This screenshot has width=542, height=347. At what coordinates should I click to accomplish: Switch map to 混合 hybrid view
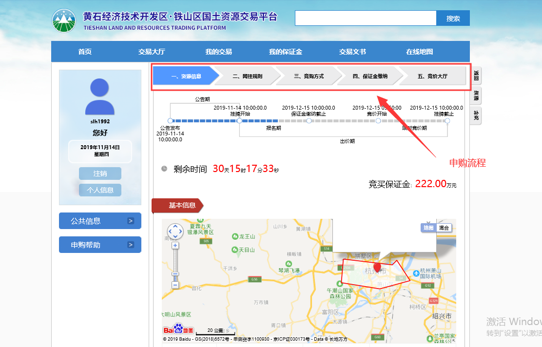coord(444,228)
